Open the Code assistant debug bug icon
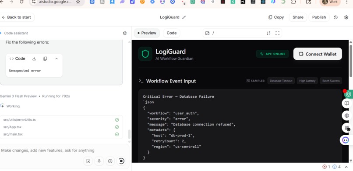Viewport: 353px width, 171px height. (125, 33)
